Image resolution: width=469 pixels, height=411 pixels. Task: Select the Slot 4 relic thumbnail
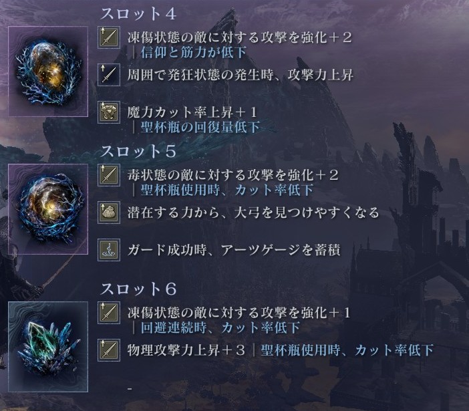[48, 72]
